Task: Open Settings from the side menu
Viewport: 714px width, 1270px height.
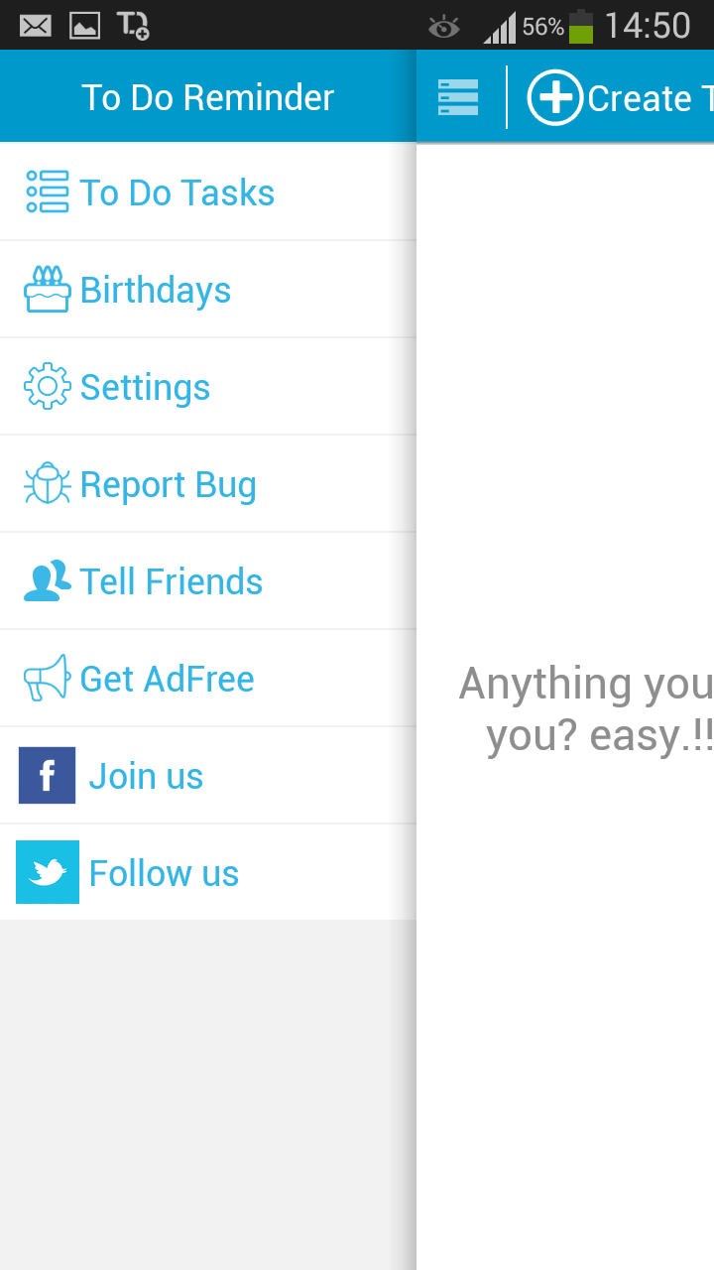Action: tap(146, 387)
